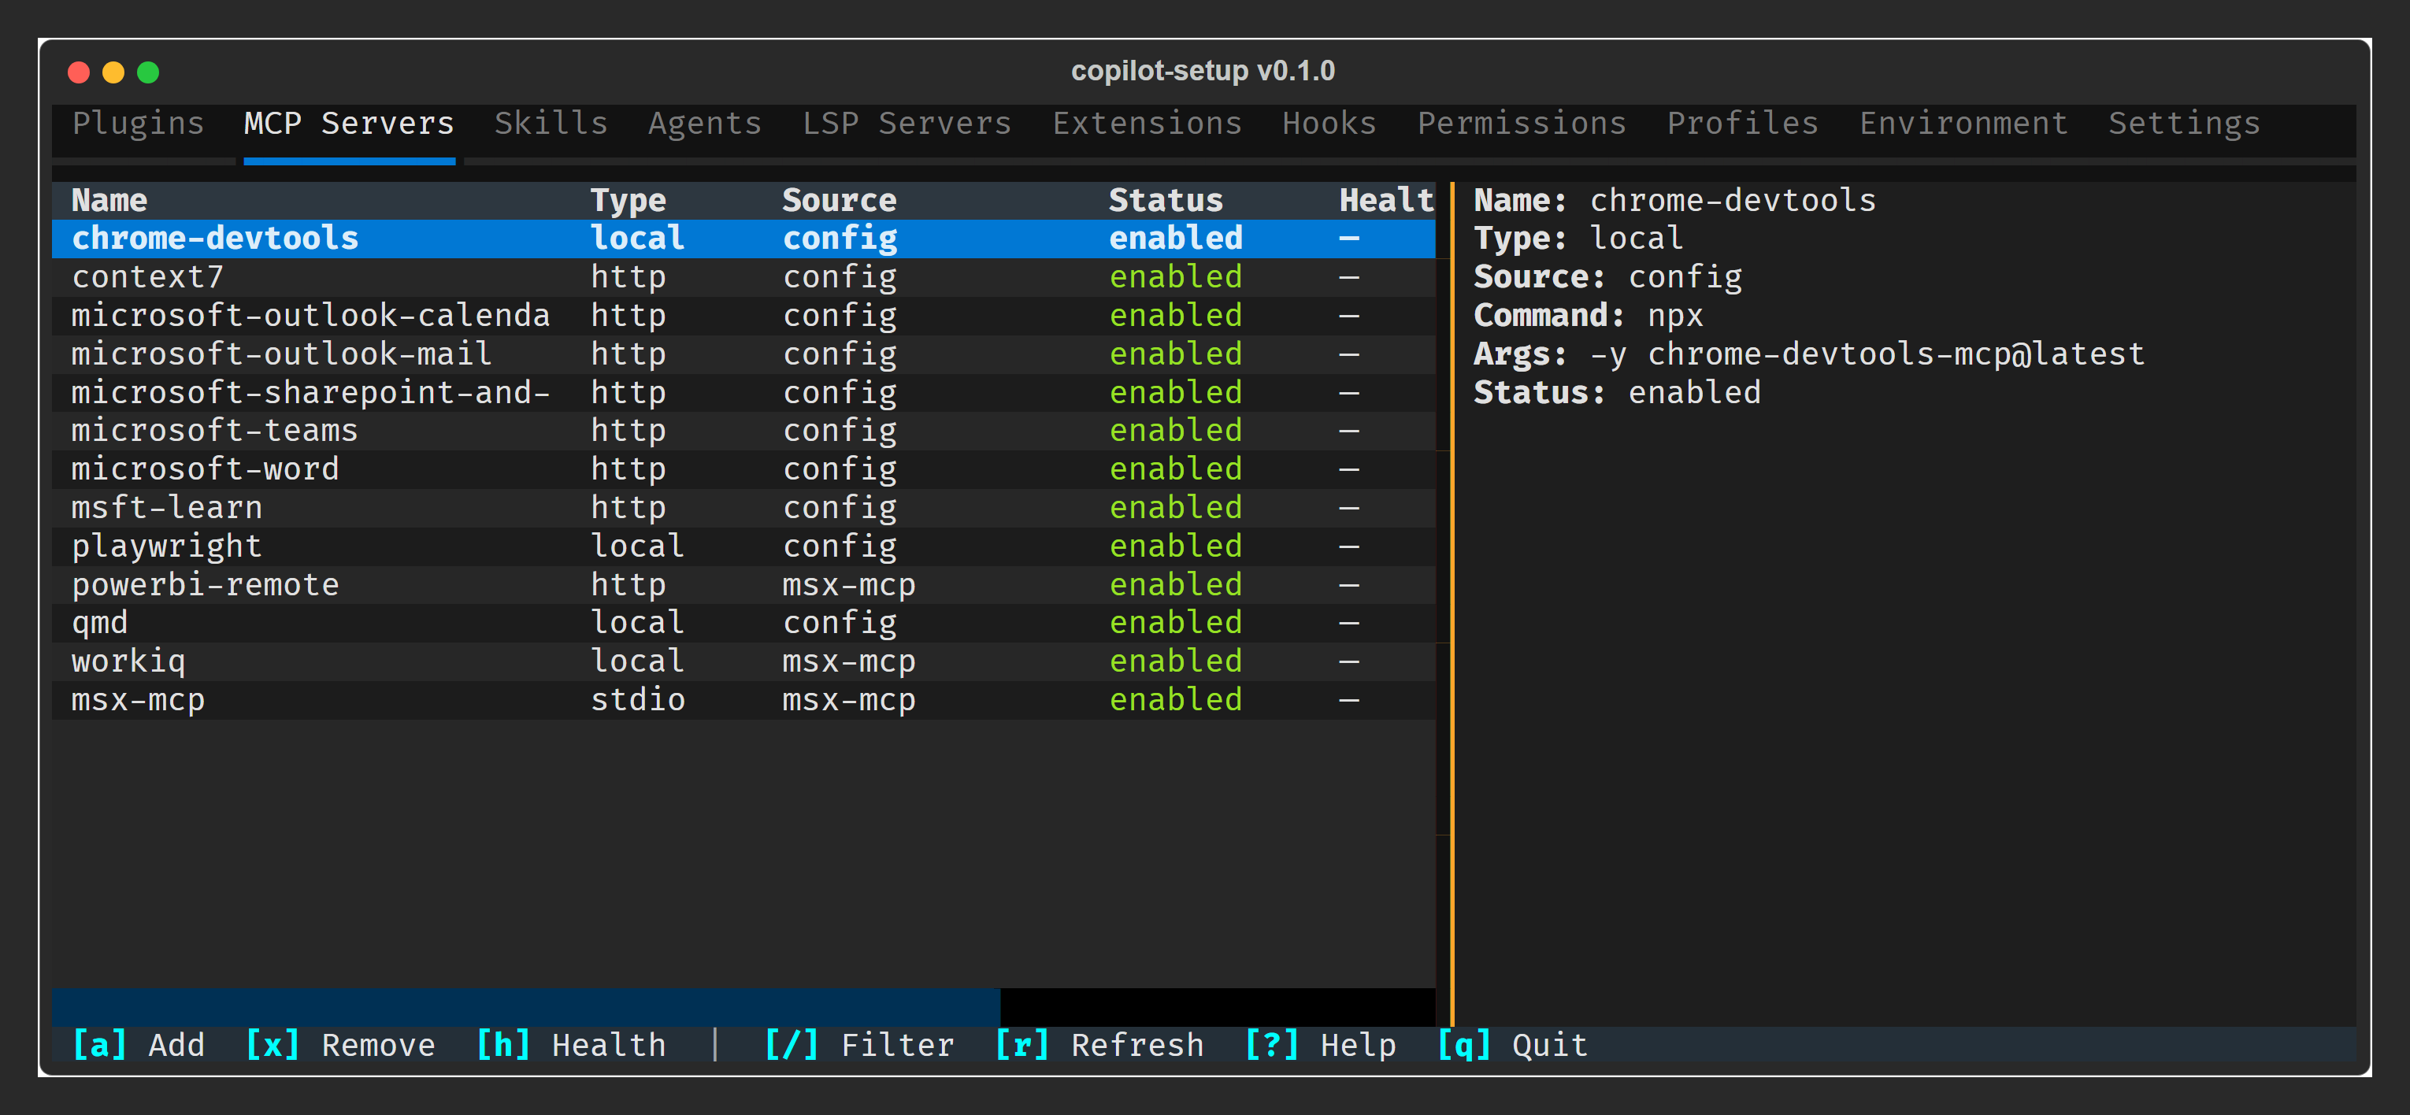
Task: Select the microsoft-teams server row
Action: tap(214, 430)
